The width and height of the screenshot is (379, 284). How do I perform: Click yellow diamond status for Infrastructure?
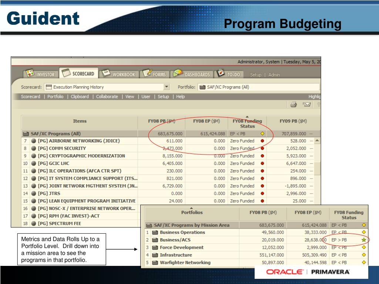click(x=364, y=255)
